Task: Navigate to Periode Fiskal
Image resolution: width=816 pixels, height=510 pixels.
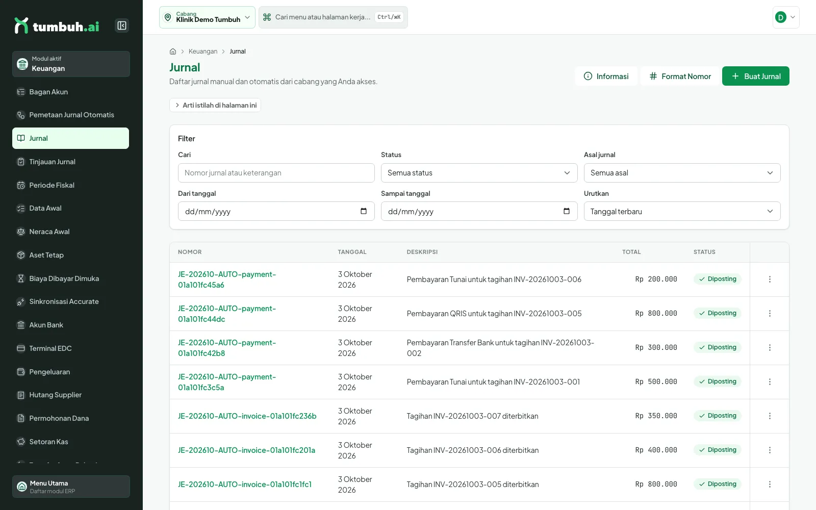Action: click(x=70, y=185)
